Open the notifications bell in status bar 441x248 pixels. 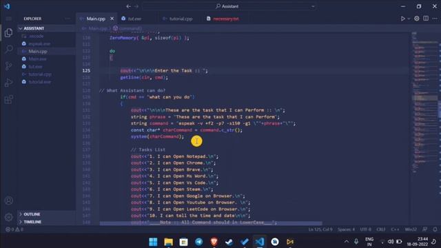(435, 229)
